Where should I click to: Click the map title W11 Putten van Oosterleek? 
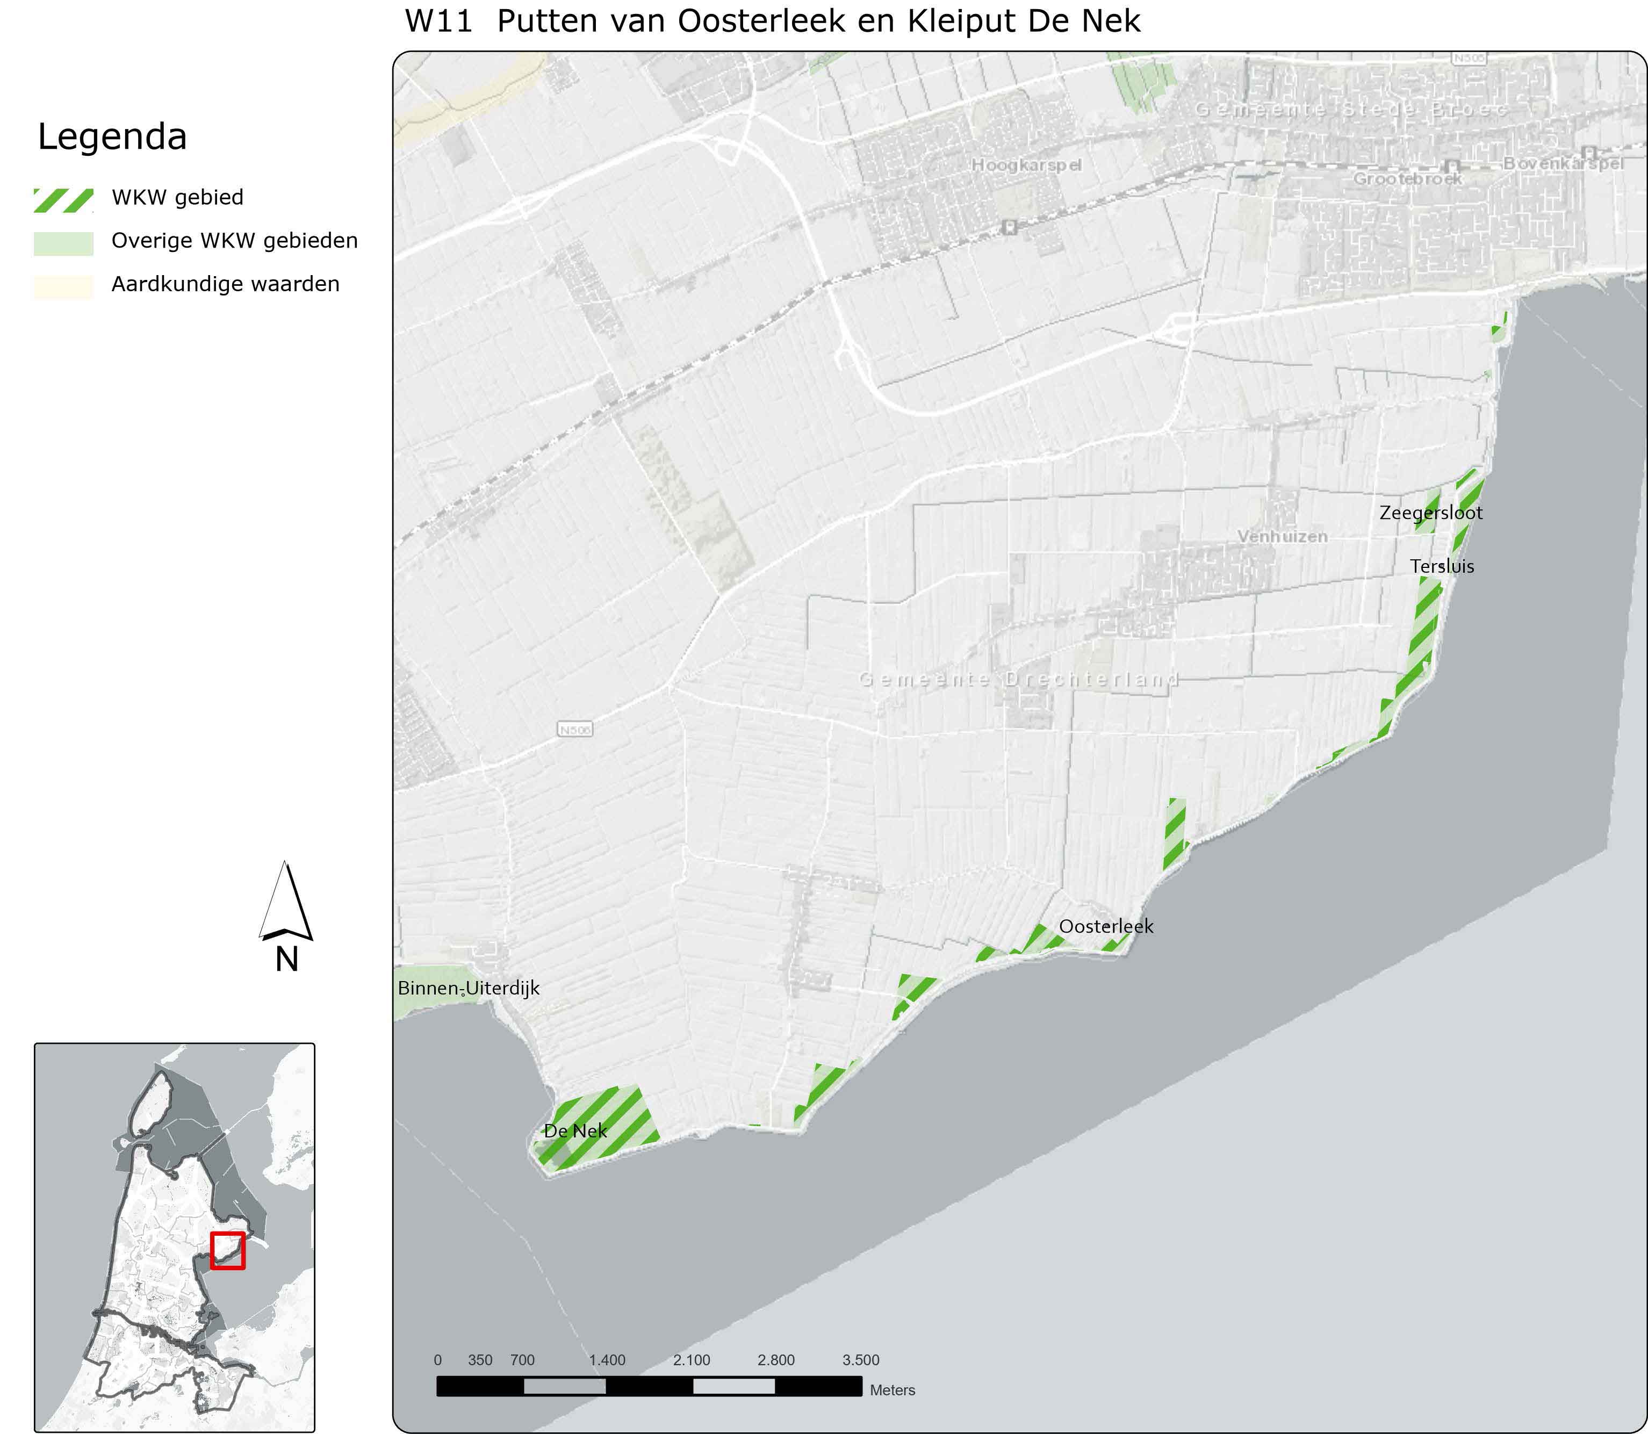tap(772, 21)
